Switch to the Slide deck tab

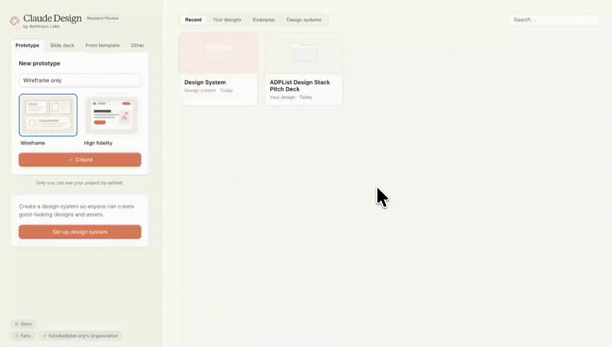point(62,45)
